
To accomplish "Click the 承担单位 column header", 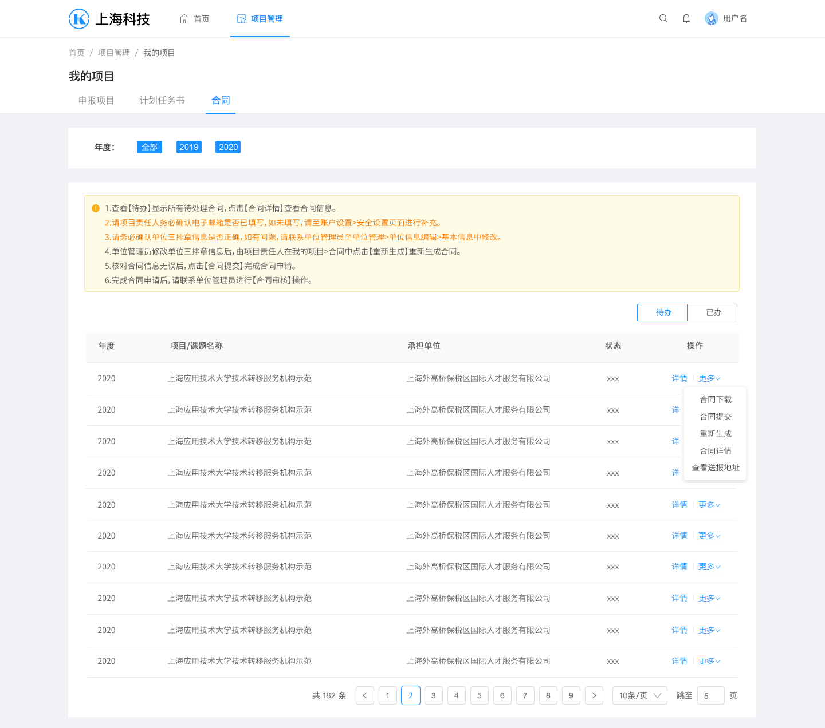I will click(424, 346).
